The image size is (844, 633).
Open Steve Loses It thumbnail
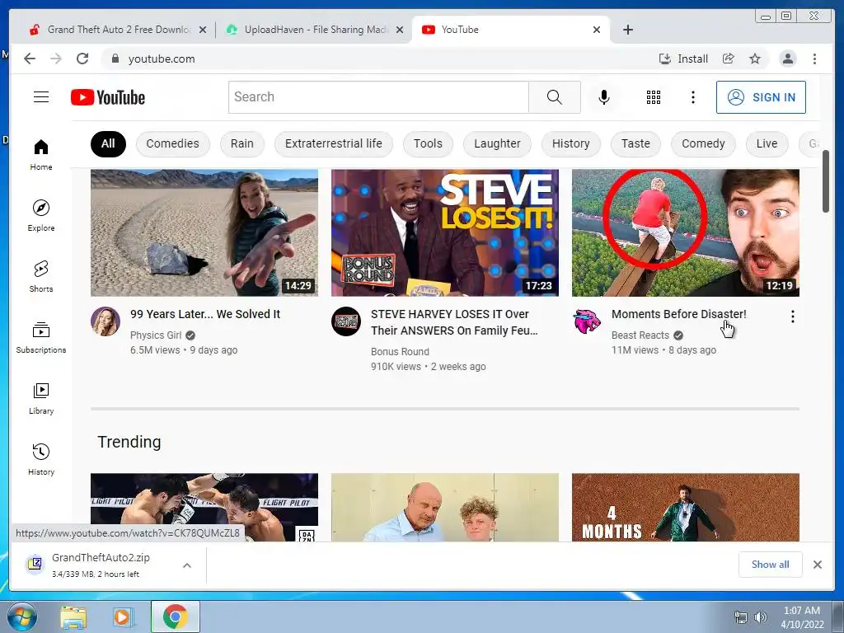click(x=444, y=232)
